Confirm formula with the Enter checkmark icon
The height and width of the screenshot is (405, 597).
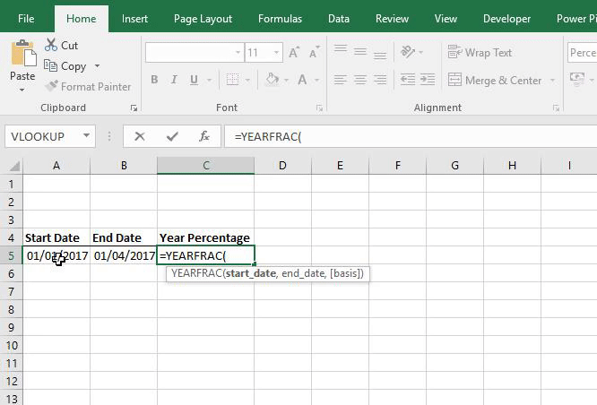172,136
